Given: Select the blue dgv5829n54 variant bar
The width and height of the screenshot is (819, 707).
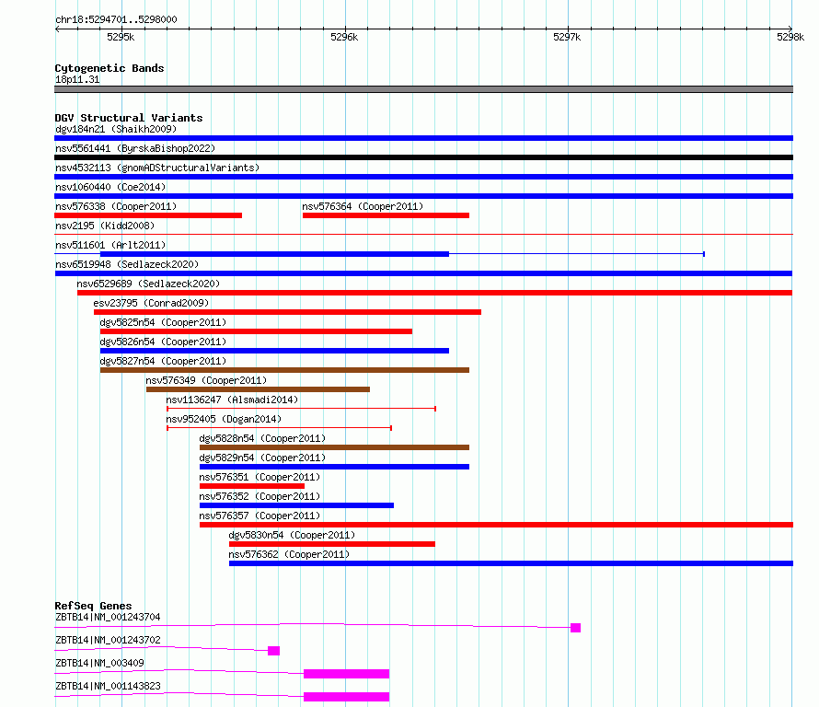Looking at the screenshot, I should pyautogui.click(x=334, y=467).
